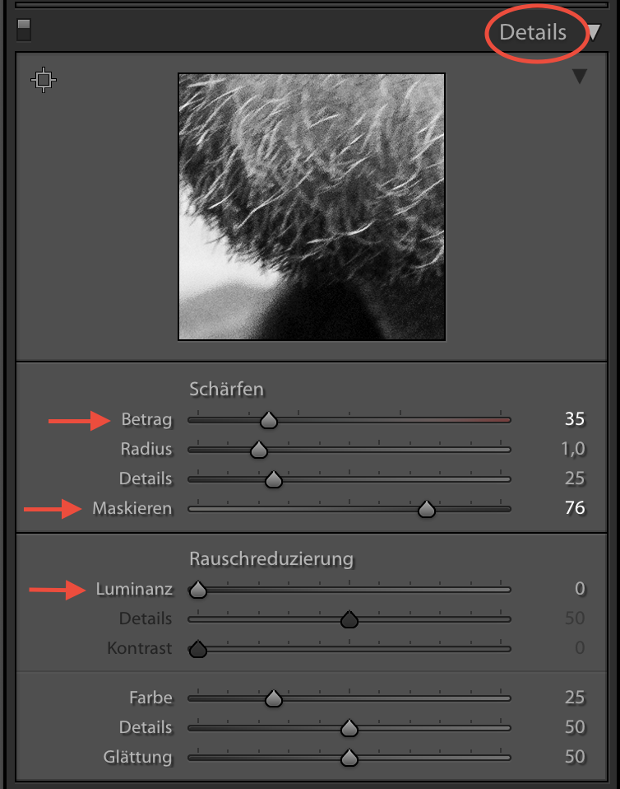
Task: Click the Rauschreduzierung section heading
Action: (x=271, y=559)
